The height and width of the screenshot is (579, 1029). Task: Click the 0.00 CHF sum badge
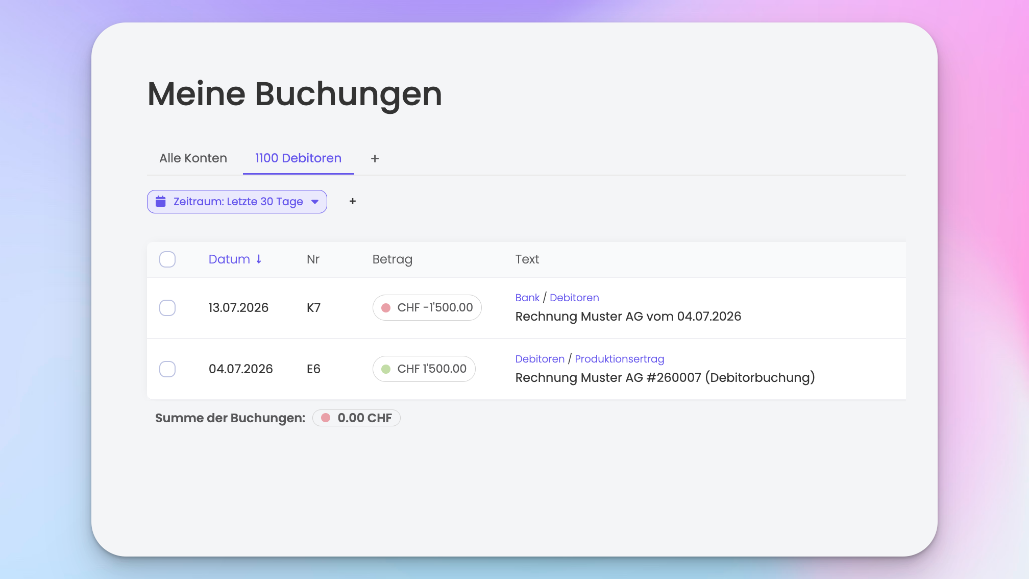coord(356,418)
